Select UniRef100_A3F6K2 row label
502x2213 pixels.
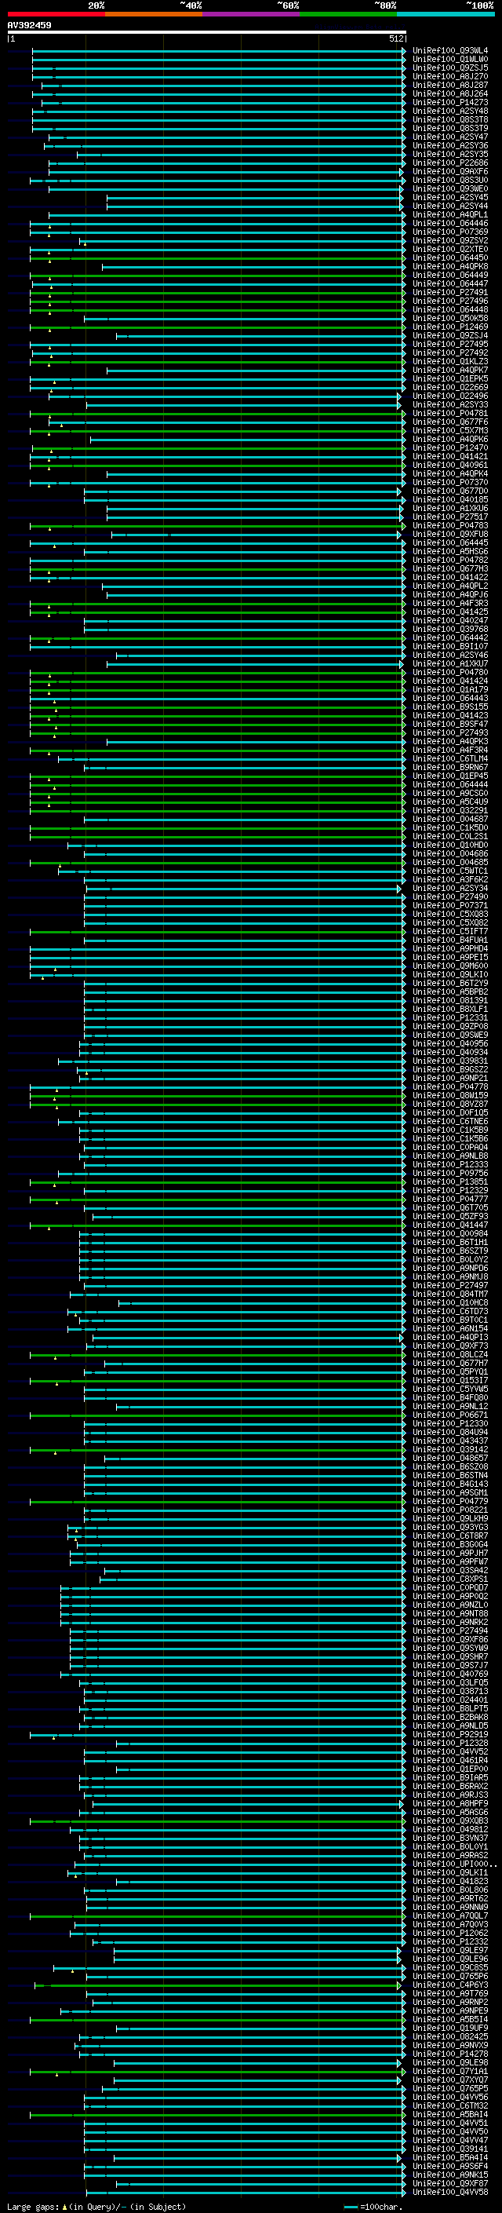click(x=450, y=880)
